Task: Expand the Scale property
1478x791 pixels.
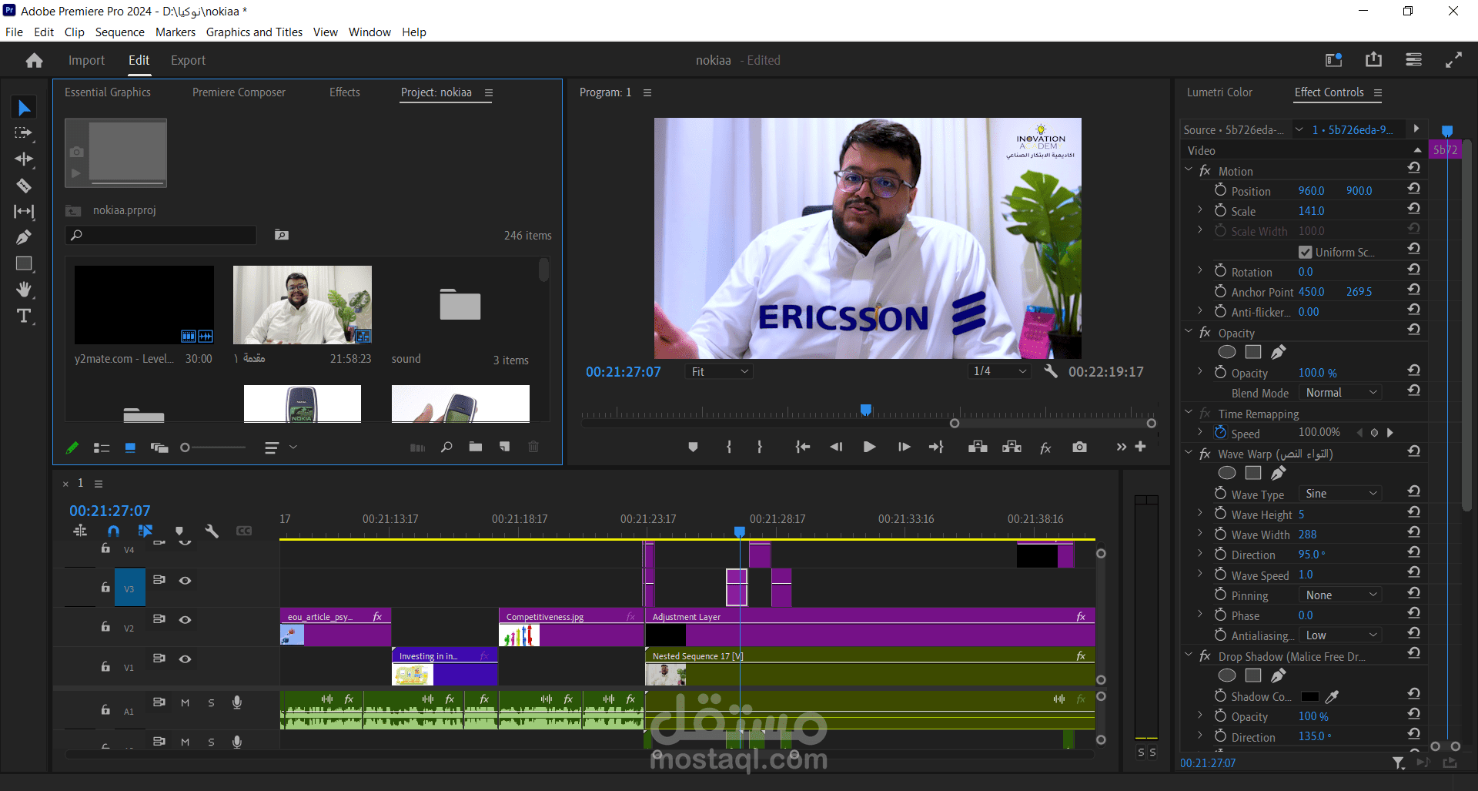Action: coord(1200,209)
